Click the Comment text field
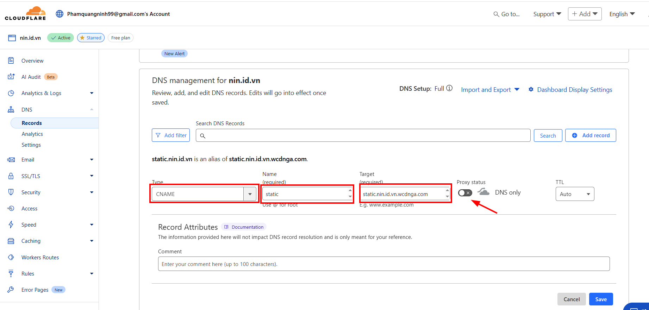Image resolution: width=649 pixels, height=310 pixels. [384, 264]
